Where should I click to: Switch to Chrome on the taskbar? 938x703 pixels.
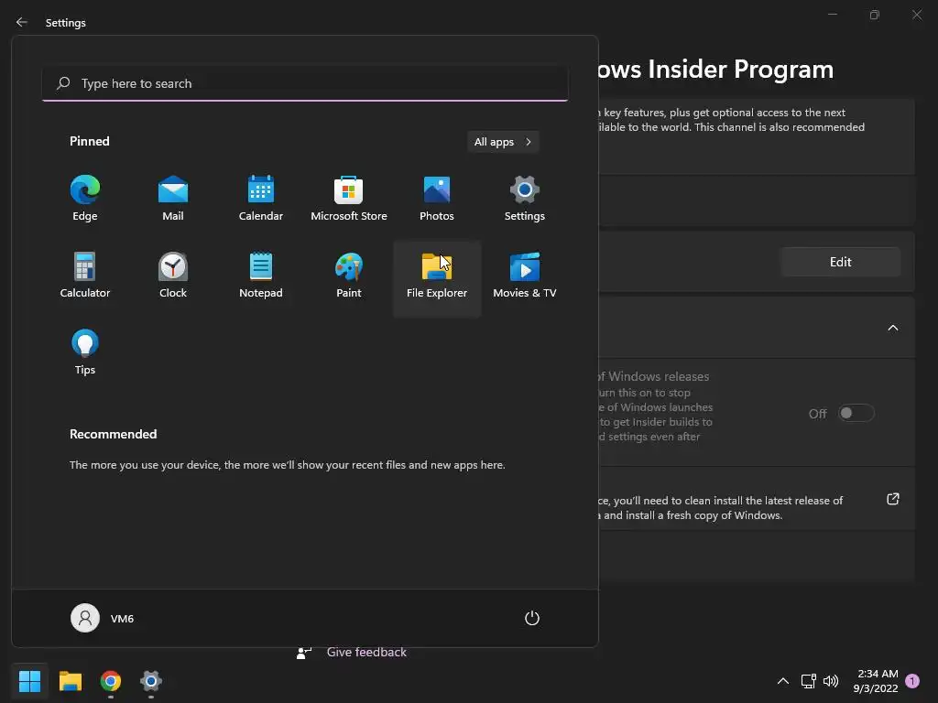coord(111,681)
